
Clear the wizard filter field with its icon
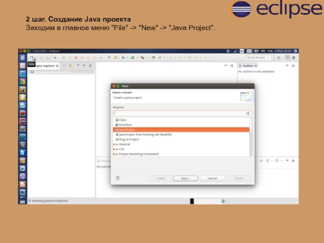pos(248,113)
